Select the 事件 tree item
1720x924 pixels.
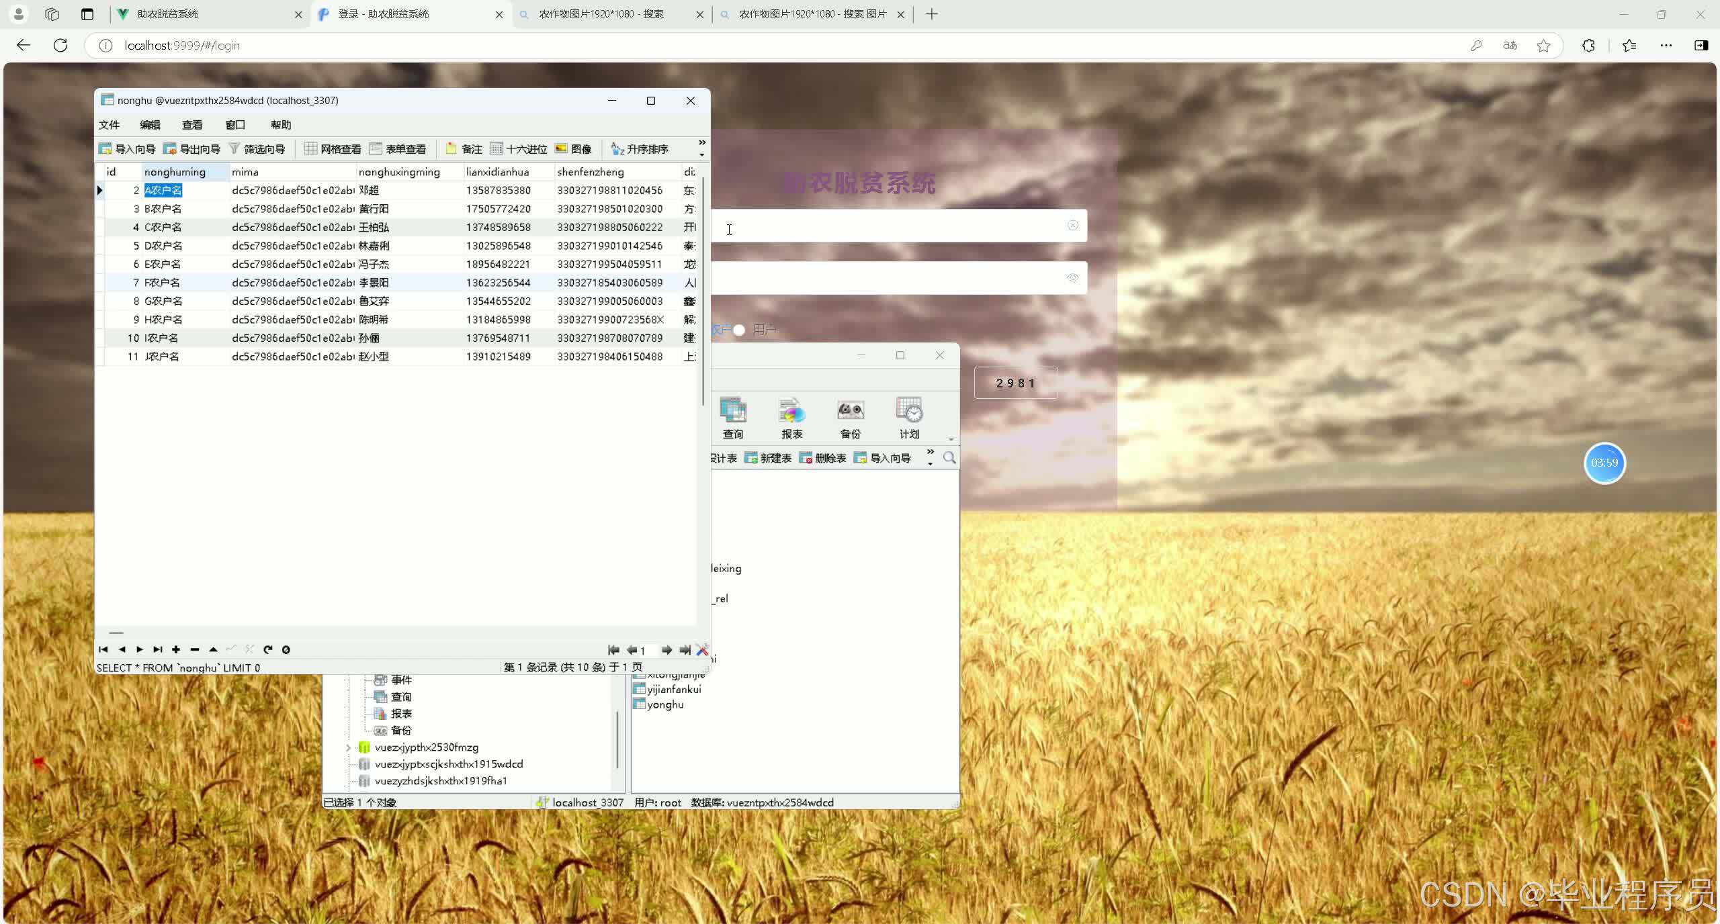(x=401, y=680)
